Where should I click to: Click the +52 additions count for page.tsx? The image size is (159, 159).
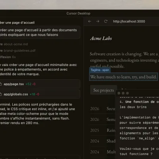28,84
